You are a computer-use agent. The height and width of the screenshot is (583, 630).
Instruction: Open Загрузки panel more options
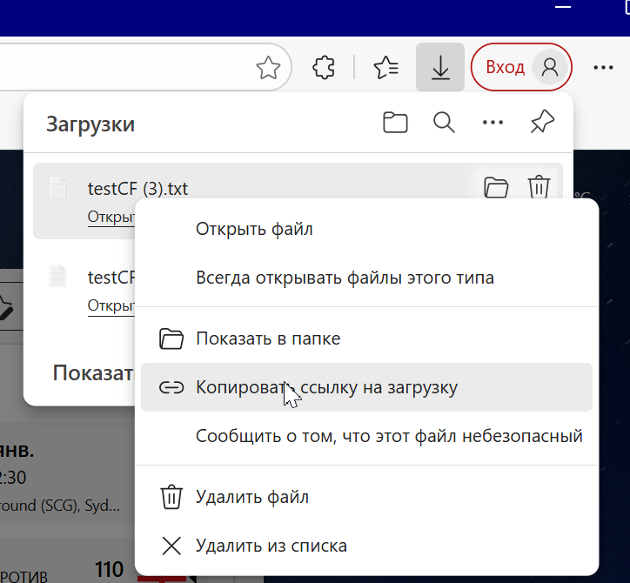[x=493, y=122]
